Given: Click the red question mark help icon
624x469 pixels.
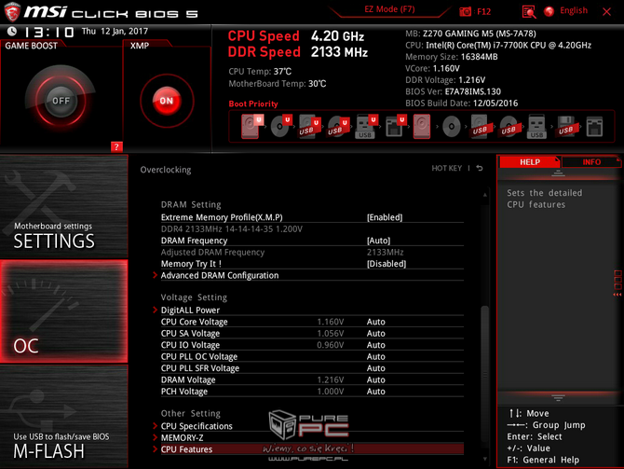Looking at the screenshot, I should 116,146.
